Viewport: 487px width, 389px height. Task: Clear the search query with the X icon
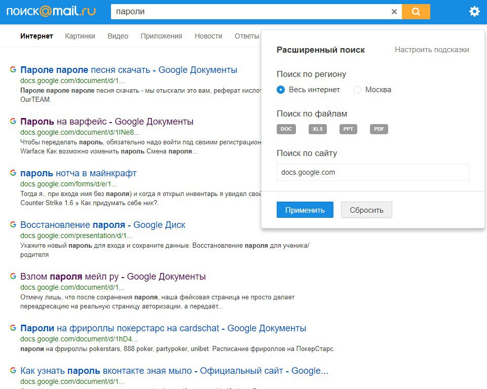coord(394,12)
